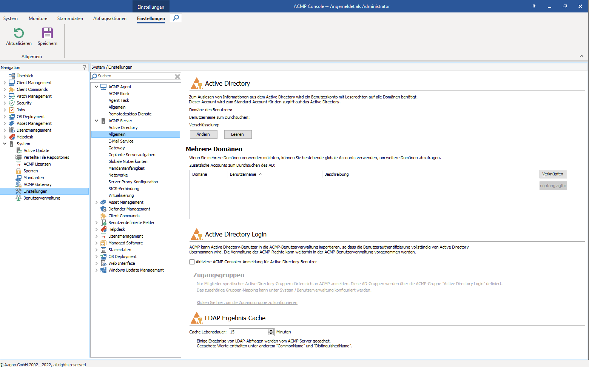Collapse the System node in navigation
This screenshot has width=589, height=367.
pos(5,144)
